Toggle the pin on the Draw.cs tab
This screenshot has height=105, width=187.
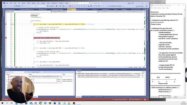73,10
